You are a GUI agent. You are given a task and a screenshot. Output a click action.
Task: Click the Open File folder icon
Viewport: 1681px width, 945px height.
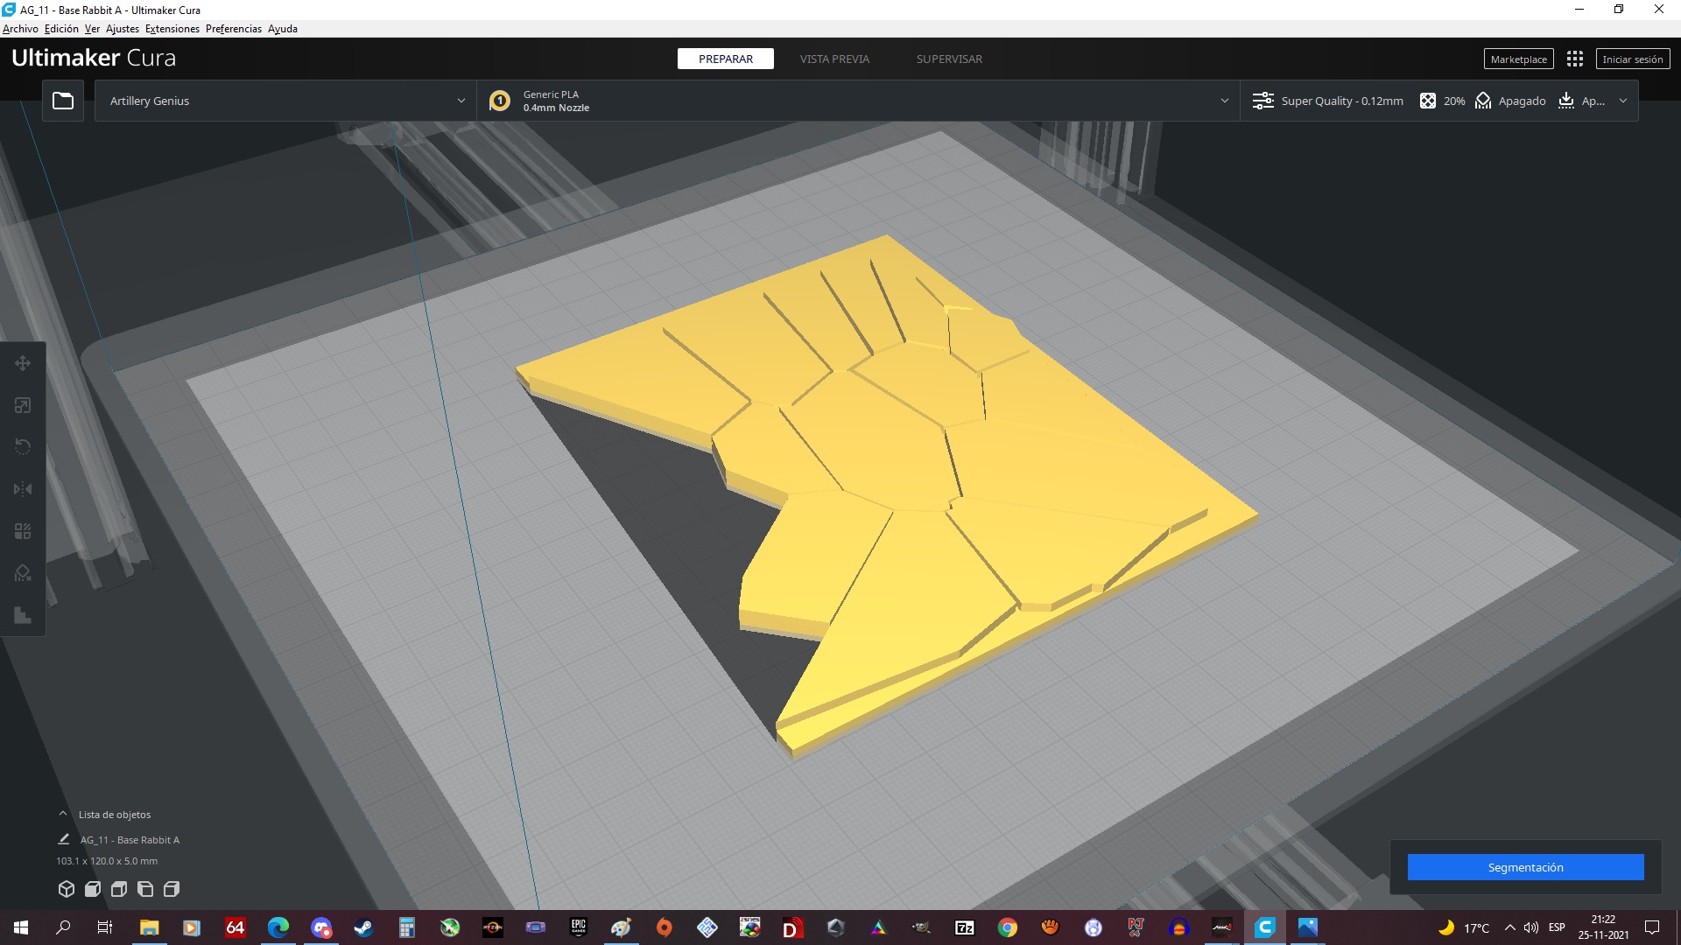pos(63,101)
